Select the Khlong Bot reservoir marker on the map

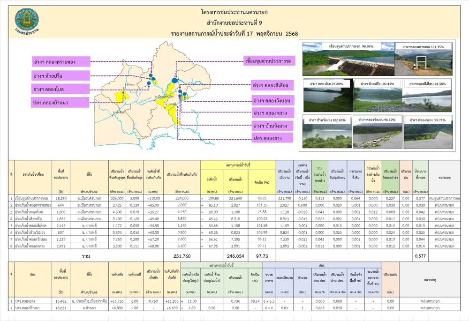149,83
